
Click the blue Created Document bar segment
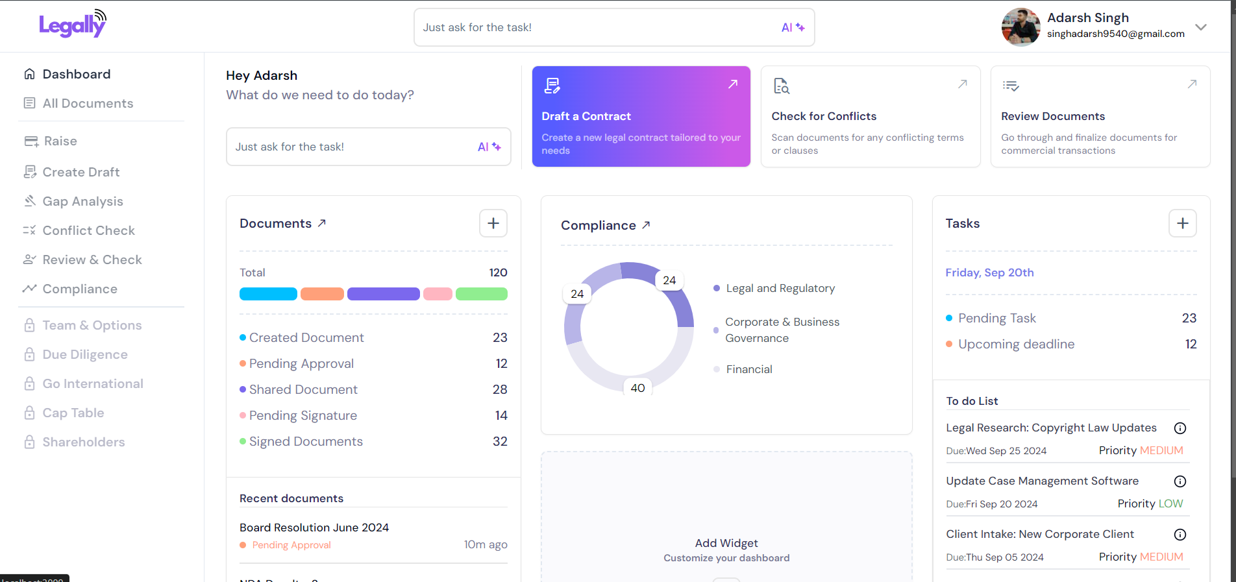tap(268, 294)
